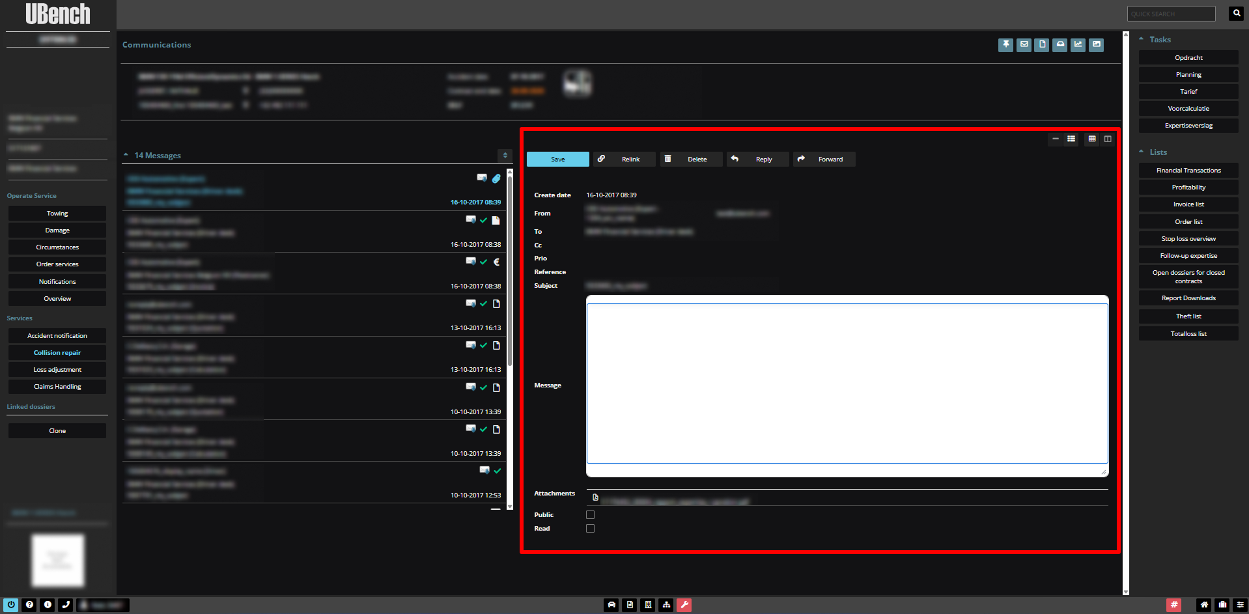Click the Reply button
Viewport: 1249px width, 614px height.
(x=757, y=160)
